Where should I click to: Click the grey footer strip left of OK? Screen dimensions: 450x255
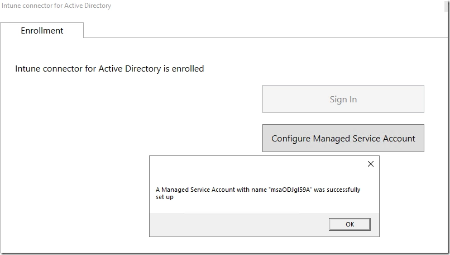tap(234, 224)
